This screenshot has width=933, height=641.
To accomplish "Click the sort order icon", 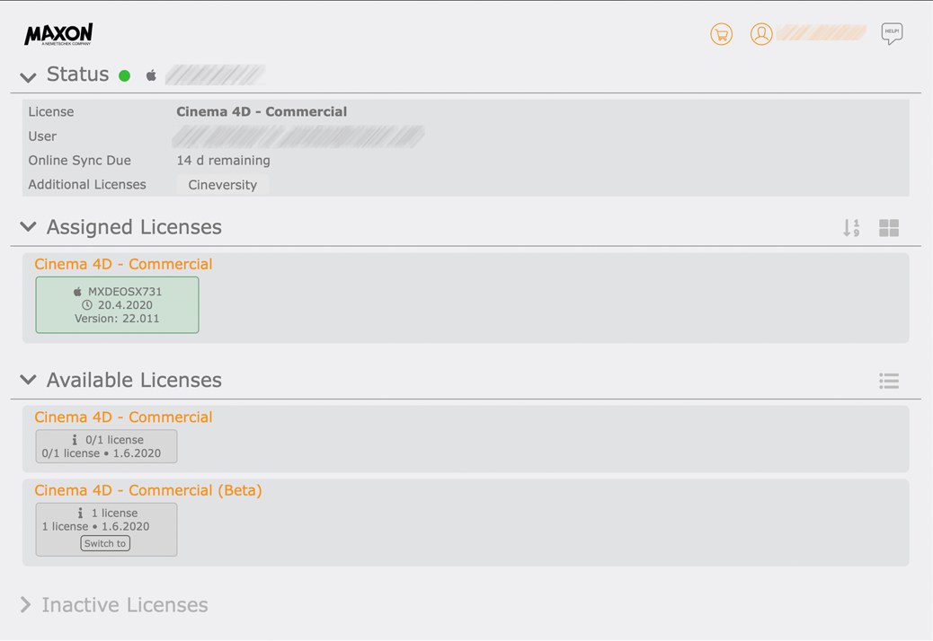I will 850,228.
